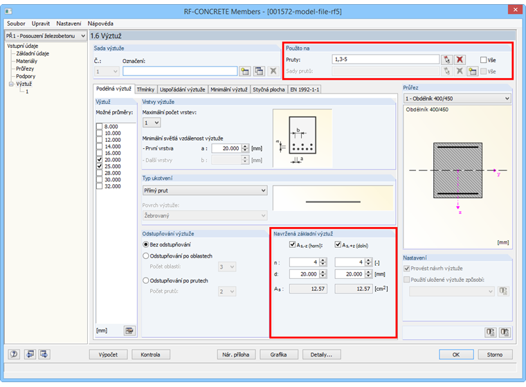Cancel with Storno button

495,354
